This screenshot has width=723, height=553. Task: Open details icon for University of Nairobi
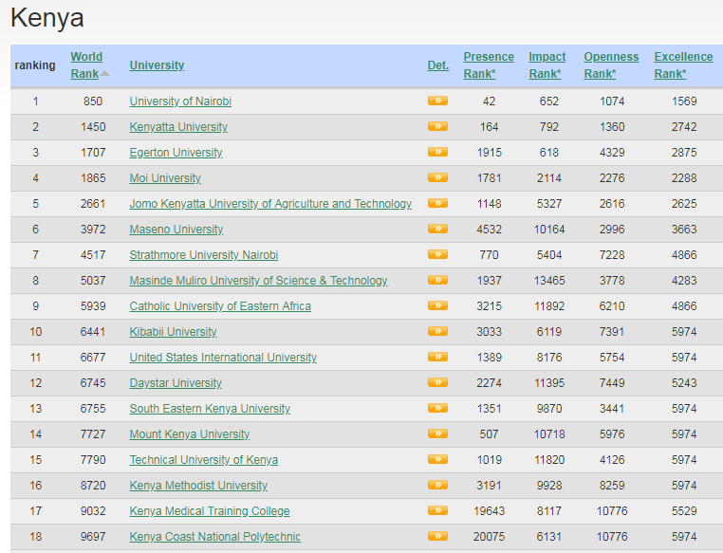click(x=437, y=101)
